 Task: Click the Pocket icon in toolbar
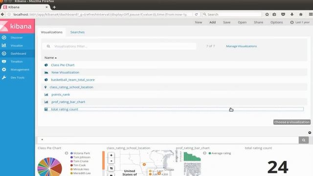click(x=283, y=14)
